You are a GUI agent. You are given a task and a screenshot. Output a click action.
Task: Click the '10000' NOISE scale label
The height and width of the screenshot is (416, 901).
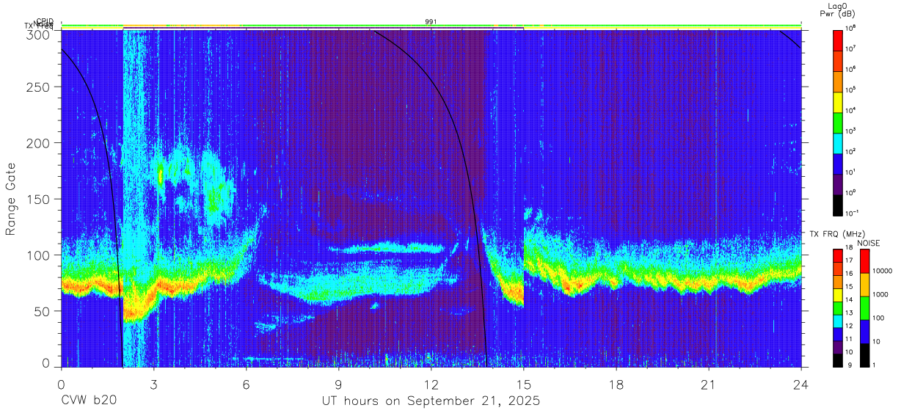pos(883,271)
